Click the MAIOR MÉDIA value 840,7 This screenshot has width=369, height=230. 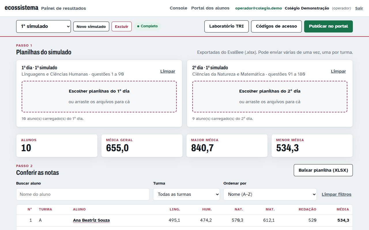[202, 148]
